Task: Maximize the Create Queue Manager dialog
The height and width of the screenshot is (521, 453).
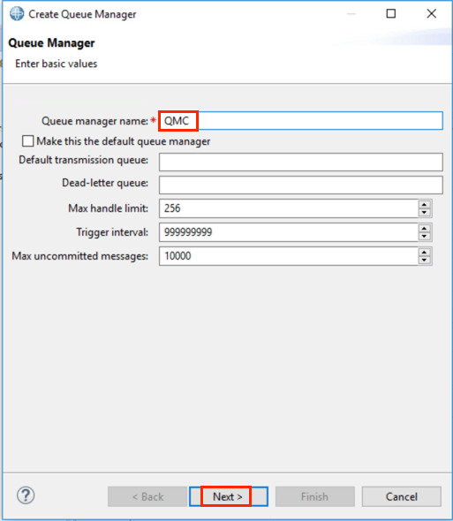Action: click(x=391, y=13)
